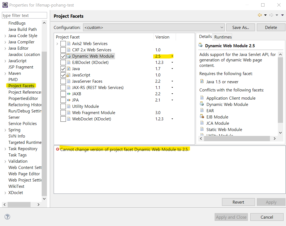Click the Java facet icon in list
The image size is (286, 226).
[x=69, y=69]
